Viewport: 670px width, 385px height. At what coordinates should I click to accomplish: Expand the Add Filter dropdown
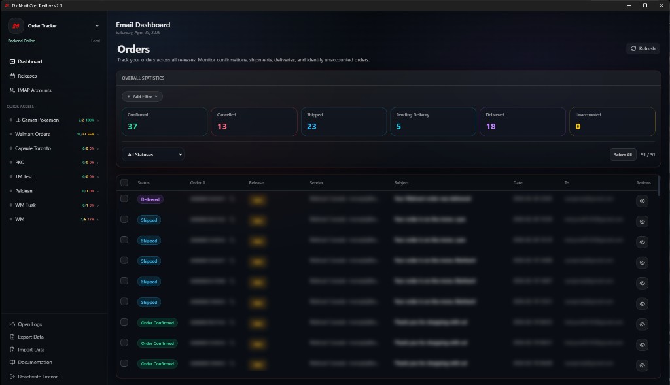(x=142, y=96)
